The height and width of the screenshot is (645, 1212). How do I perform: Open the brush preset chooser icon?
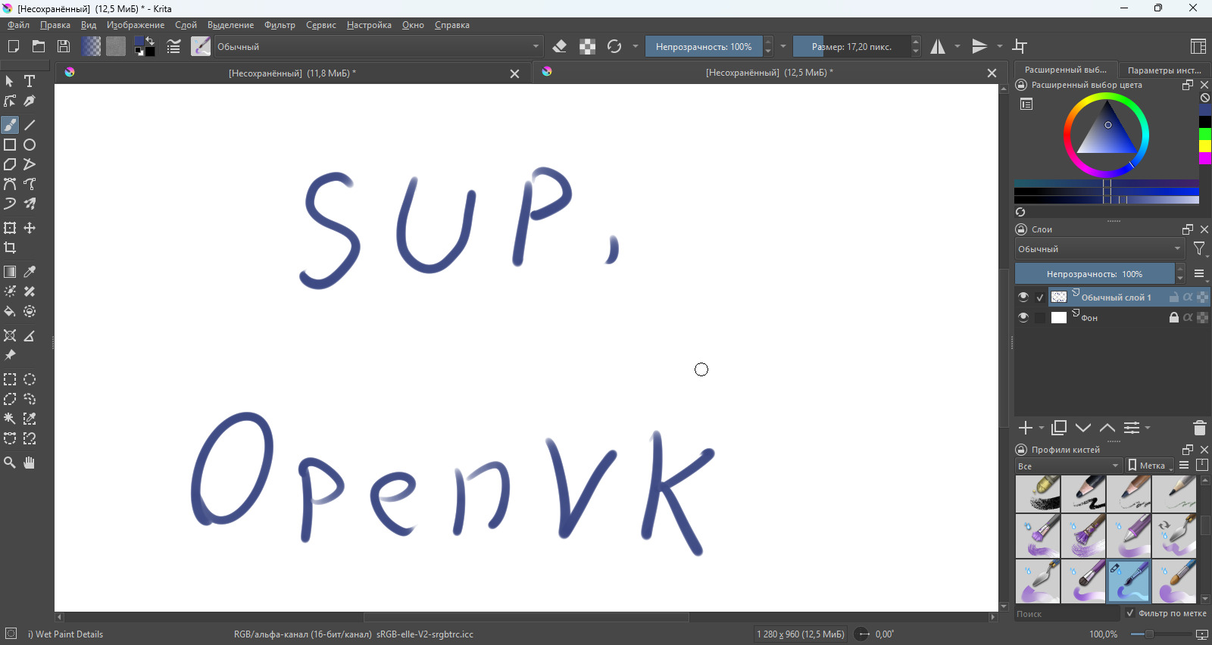point(201,46)
